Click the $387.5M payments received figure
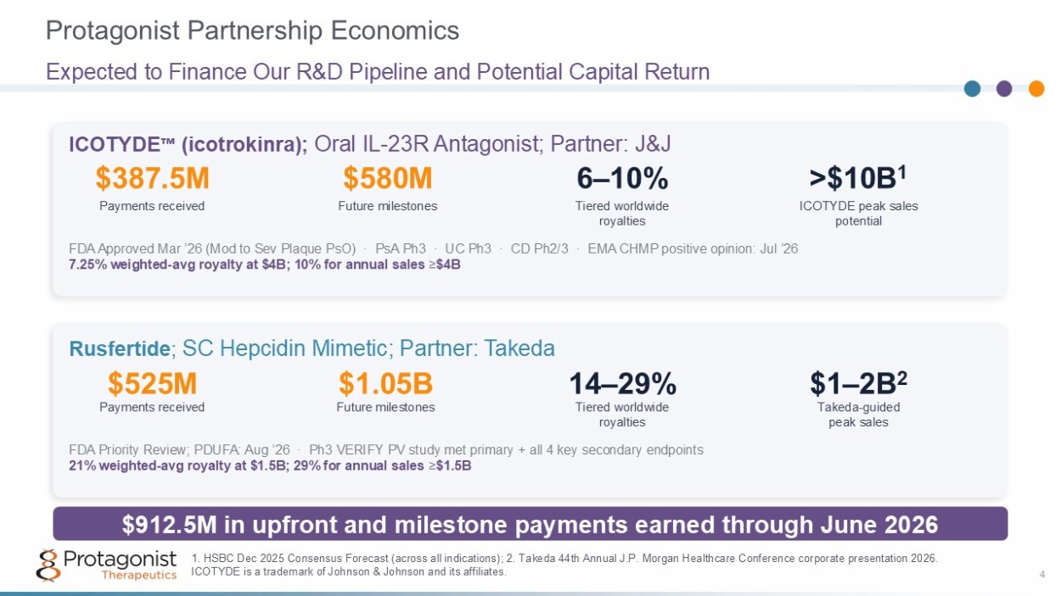This screenshot has width=1061, height=596. point(152,179)
